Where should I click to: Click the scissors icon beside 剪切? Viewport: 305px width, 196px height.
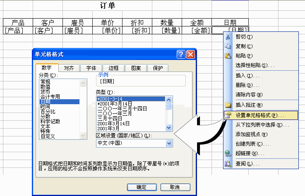tap(228, 36)
